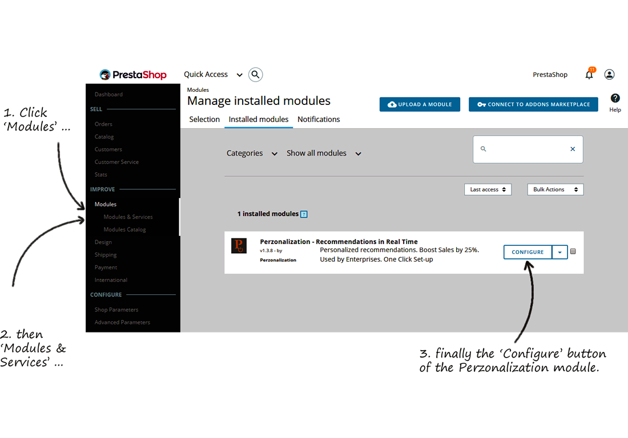Open the Show all modules dropdown

pyautogui.click(x=324, y=153)
